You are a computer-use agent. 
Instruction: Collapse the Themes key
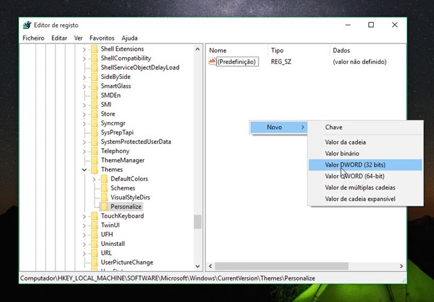(84, 169)
